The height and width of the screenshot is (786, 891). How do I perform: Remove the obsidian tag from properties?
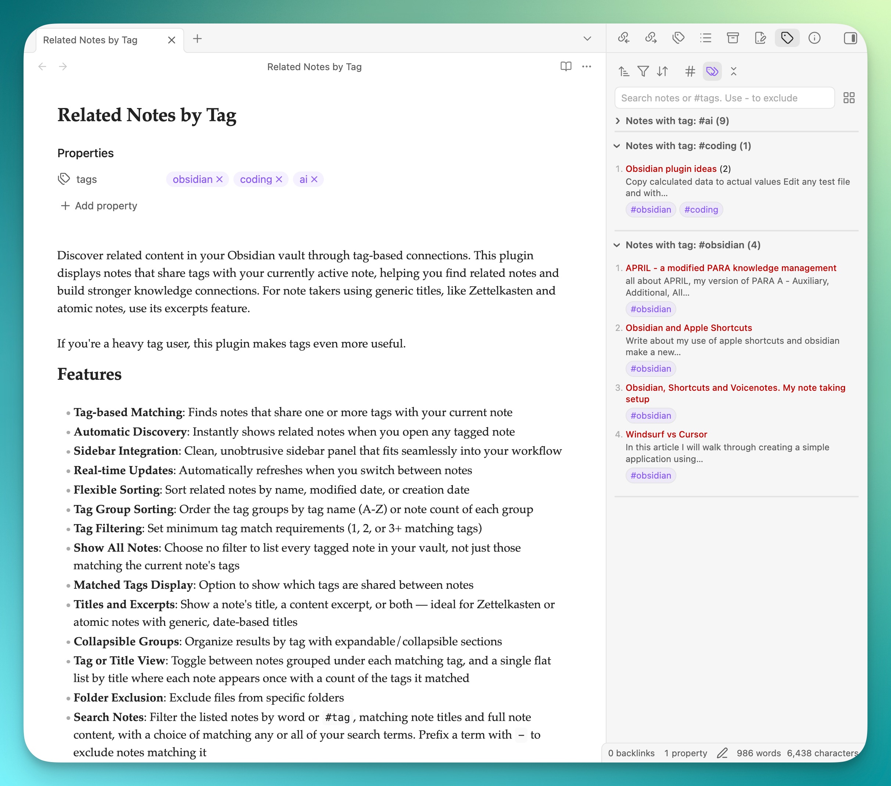click(x=219, y=179)
